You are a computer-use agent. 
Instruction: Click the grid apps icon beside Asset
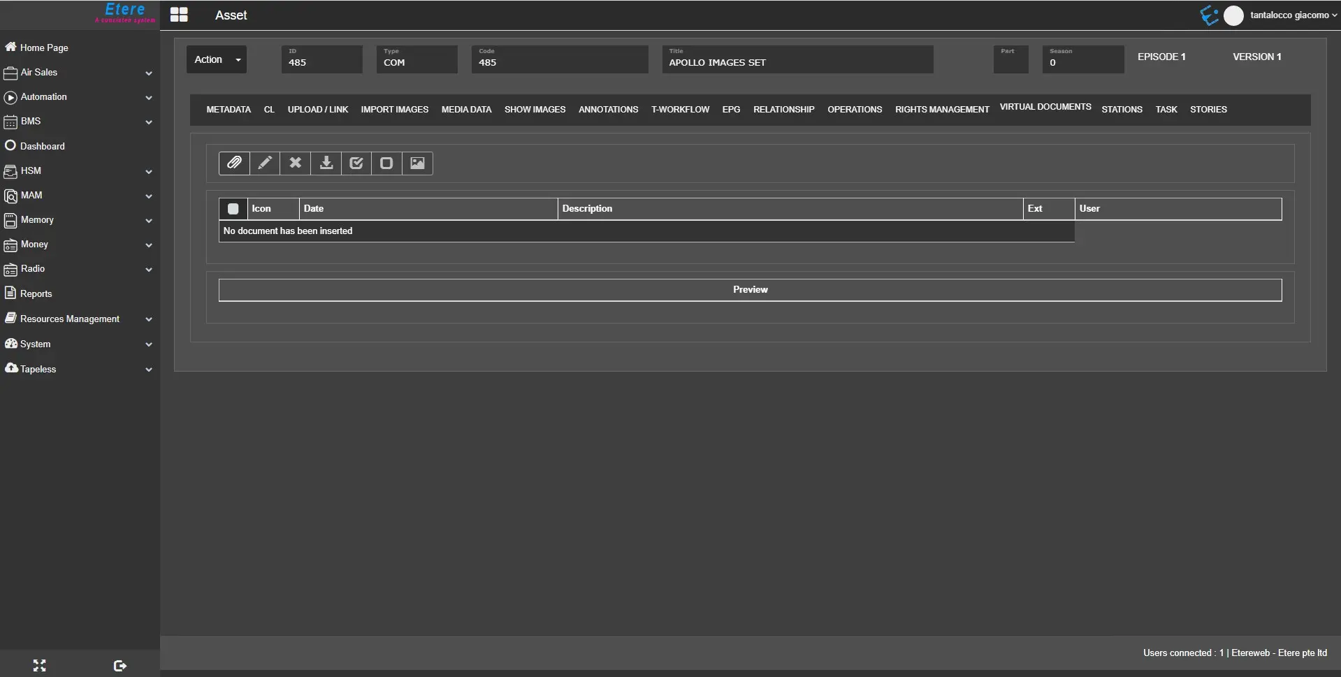click(x=179, y=15)
